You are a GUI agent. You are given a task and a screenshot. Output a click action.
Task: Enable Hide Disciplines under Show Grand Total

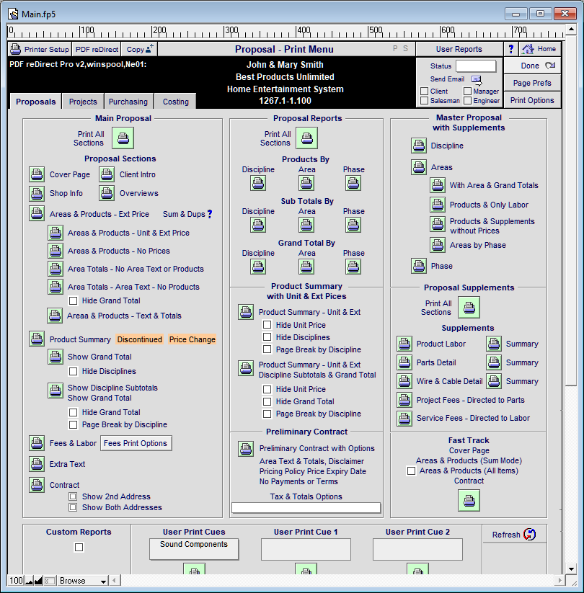point(73,371)
